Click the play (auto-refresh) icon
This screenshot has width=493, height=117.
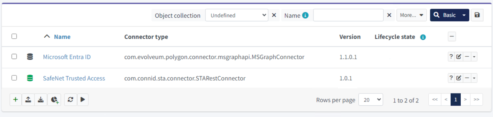tap(82, 100)
